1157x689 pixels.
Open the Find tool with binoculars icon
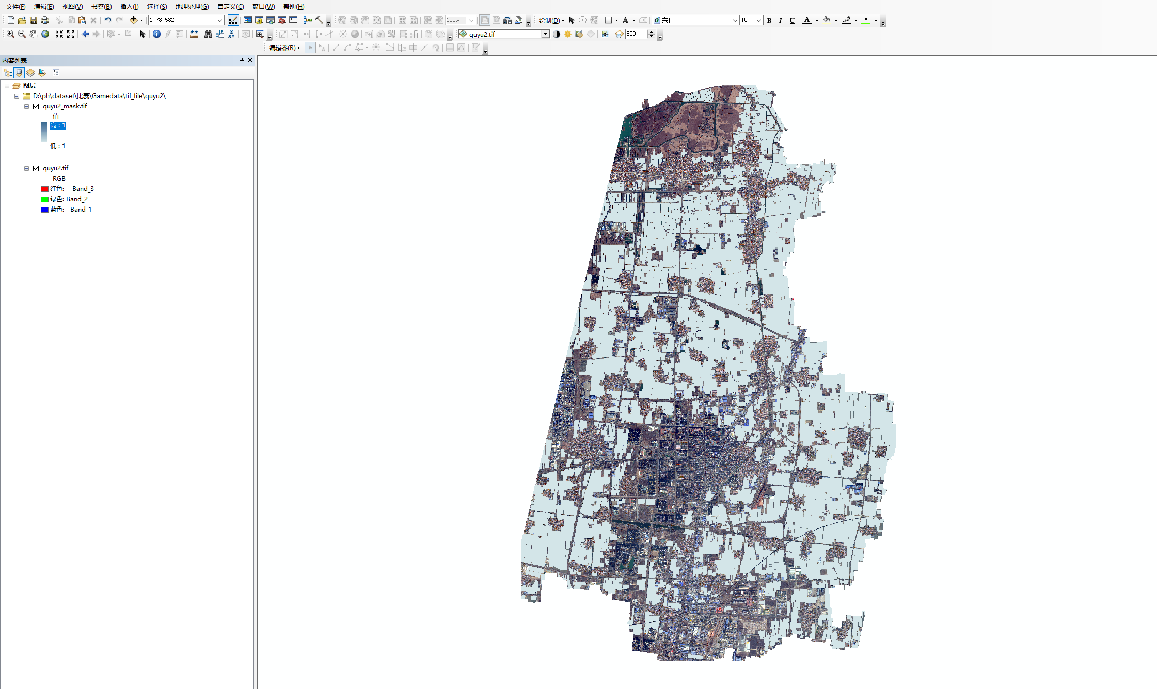[x=208, y=34]
